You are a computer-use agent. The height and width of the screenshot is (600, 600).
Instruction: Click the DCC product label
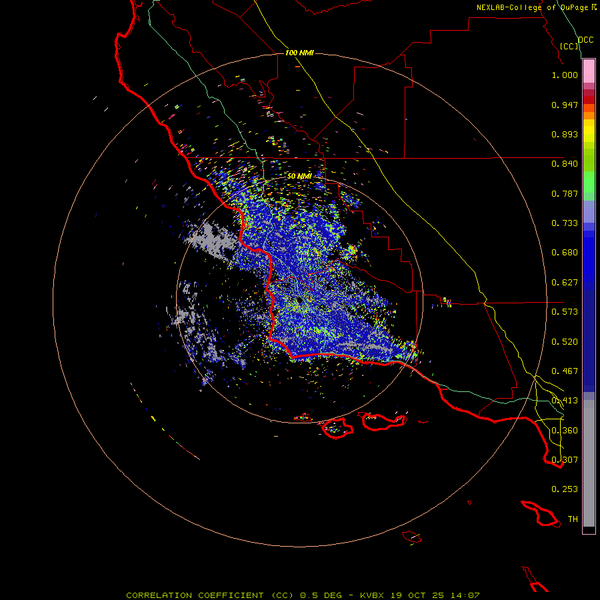click(586, 40)
